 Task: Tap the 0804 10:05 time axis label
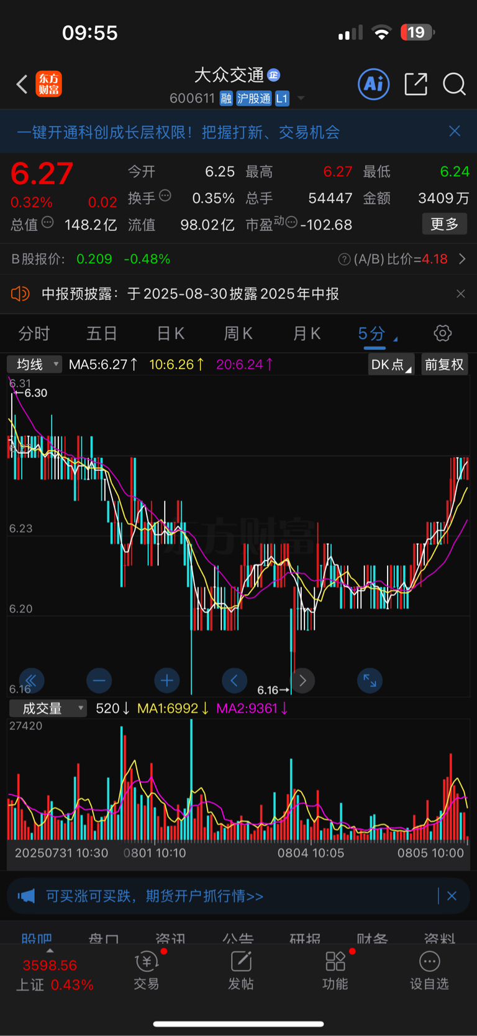pyautogui.click(x=311, y=853)
